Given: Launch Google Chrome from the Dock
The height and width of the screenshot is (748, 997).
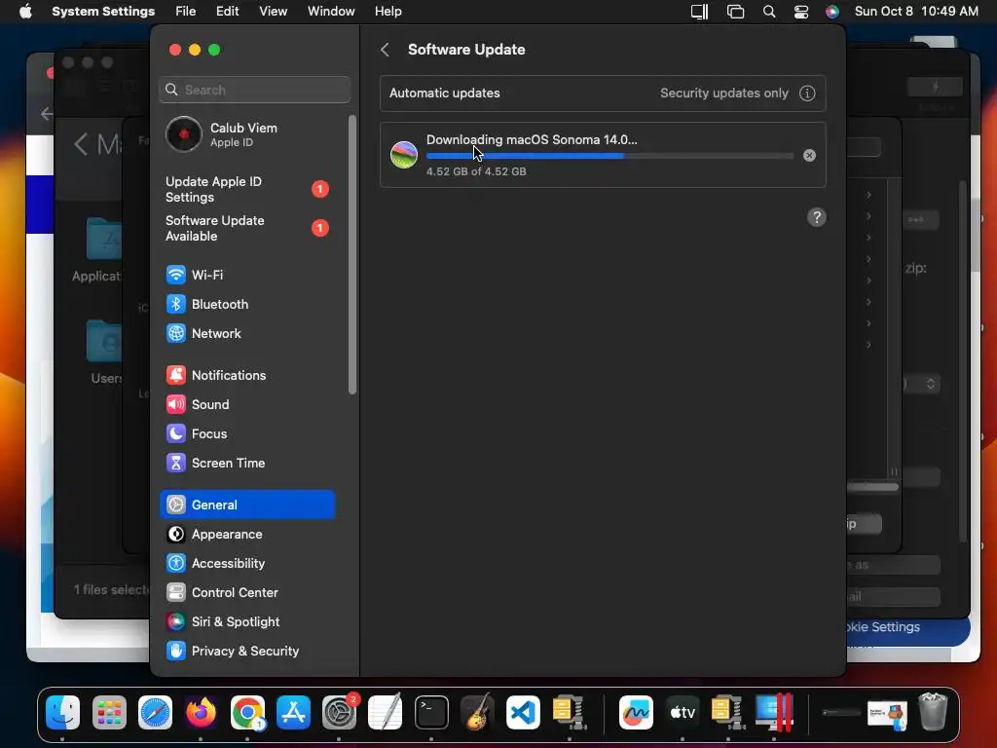Looking at the screenshot, I should pyautogui.click(x=247, y=712).
